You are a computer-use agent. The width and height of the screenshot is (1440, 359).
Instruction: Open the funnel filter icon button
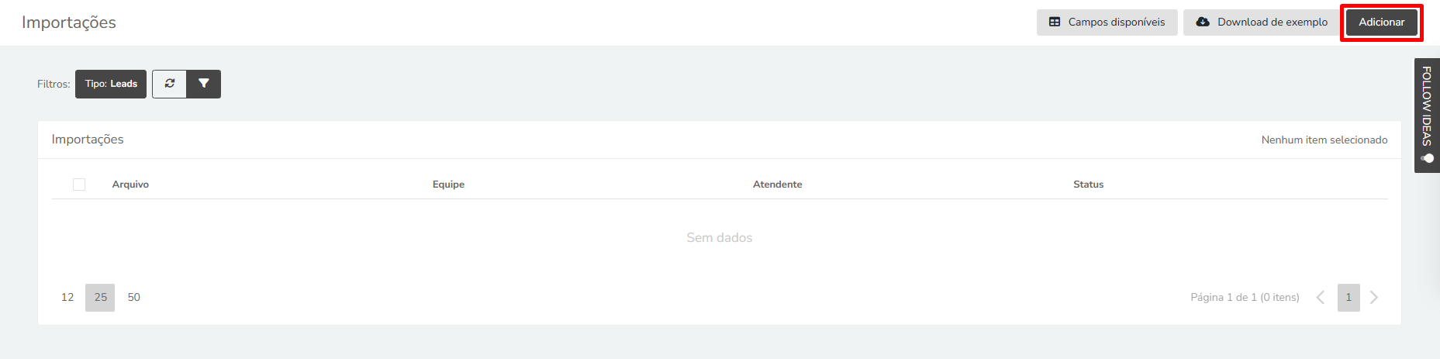click(204, 84)
